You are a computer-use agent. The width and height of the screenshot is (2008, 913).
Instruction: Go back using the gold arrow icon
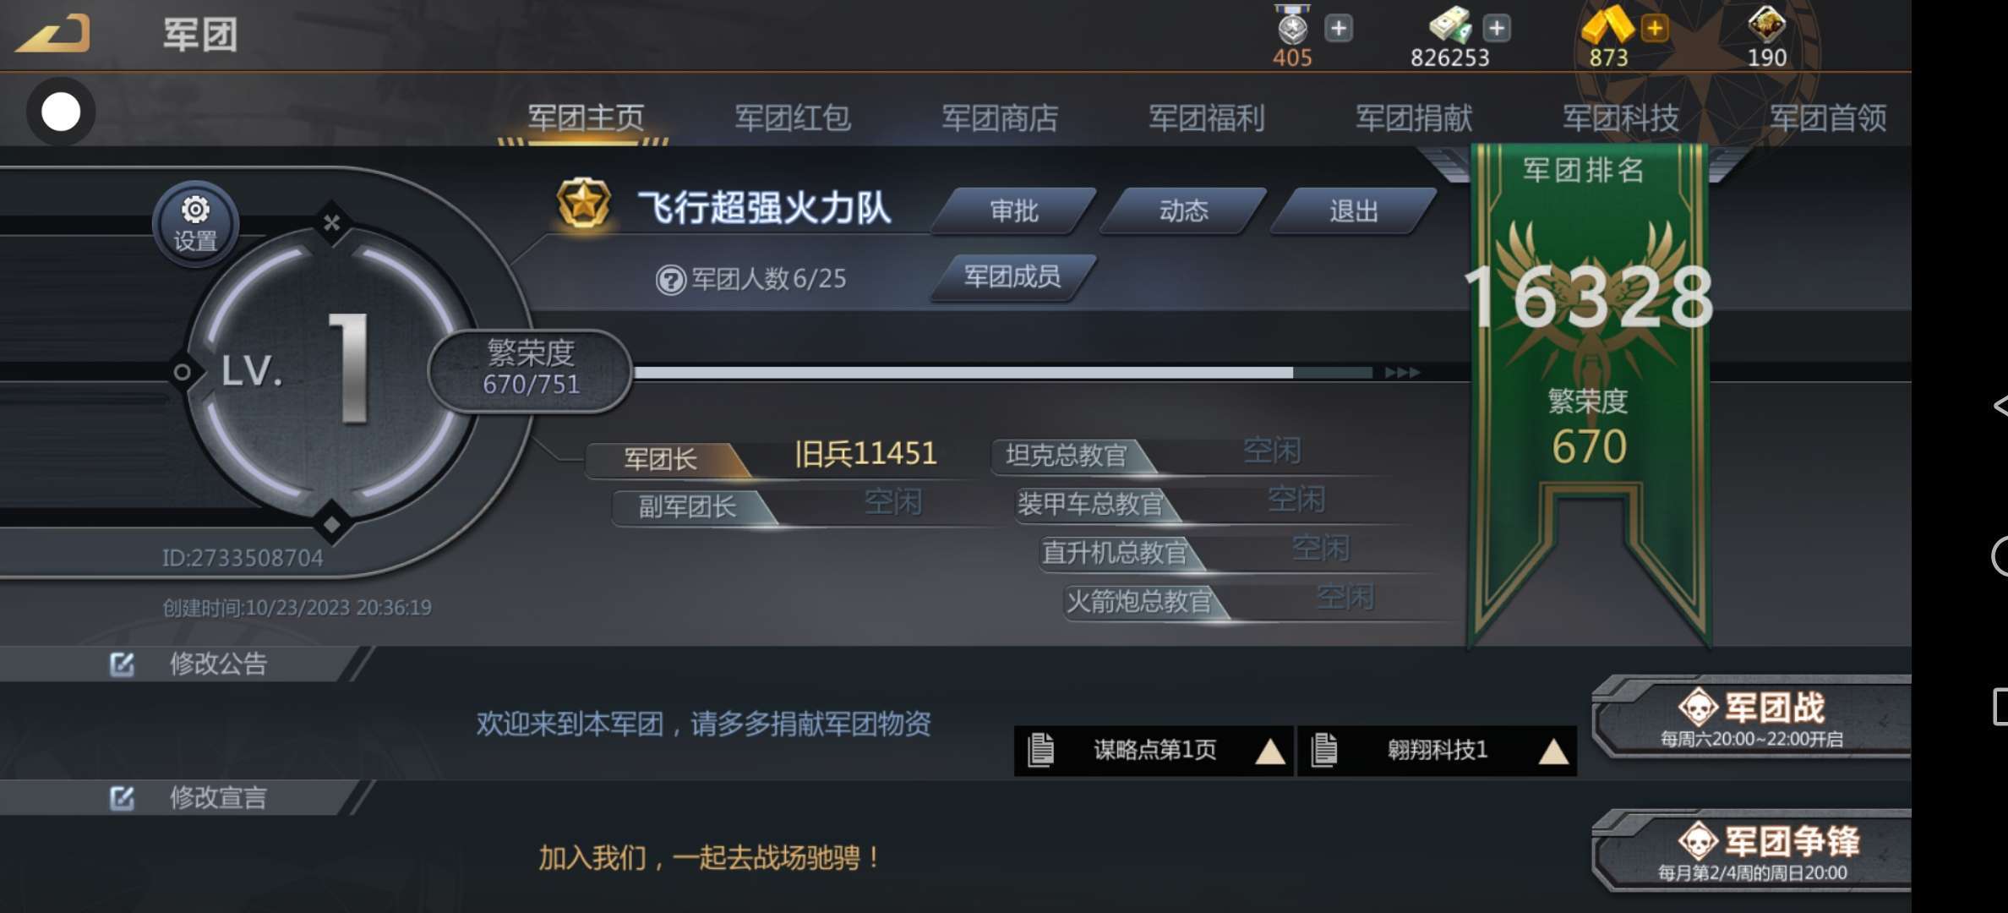point(52,34)
